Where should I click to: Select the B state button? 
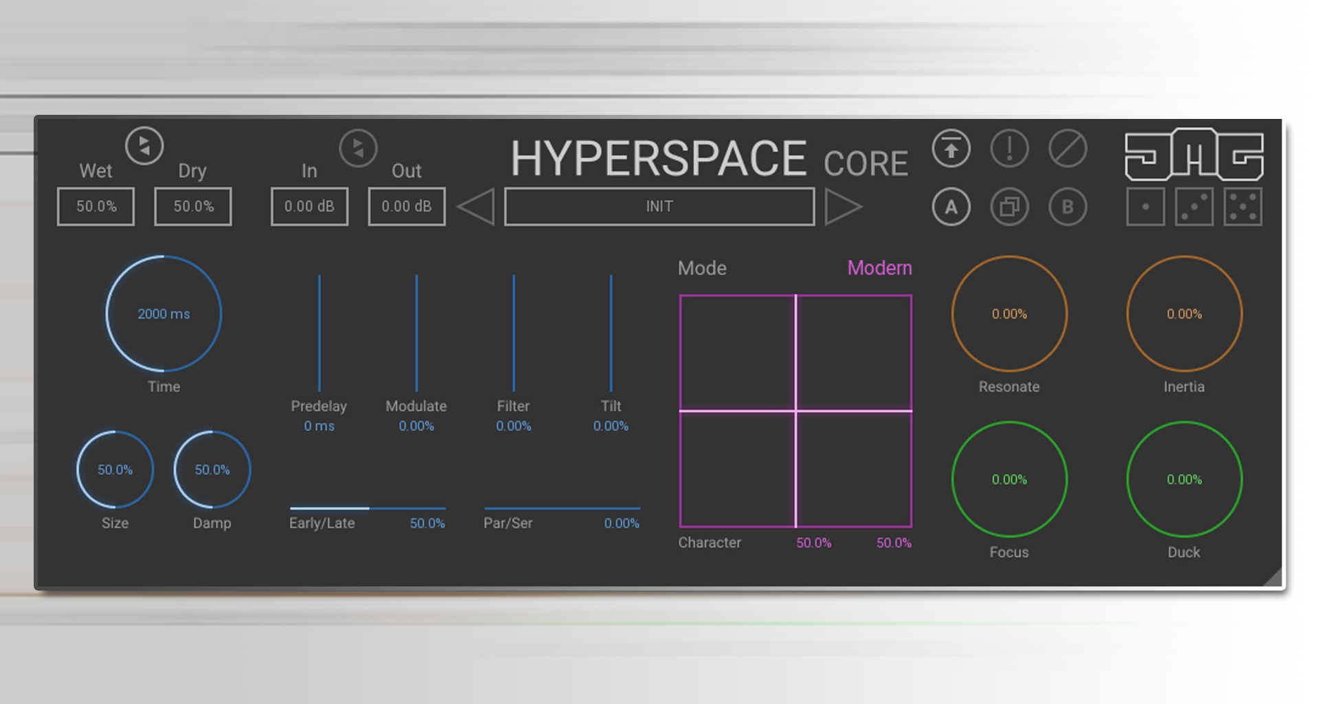coord(1068,207)
